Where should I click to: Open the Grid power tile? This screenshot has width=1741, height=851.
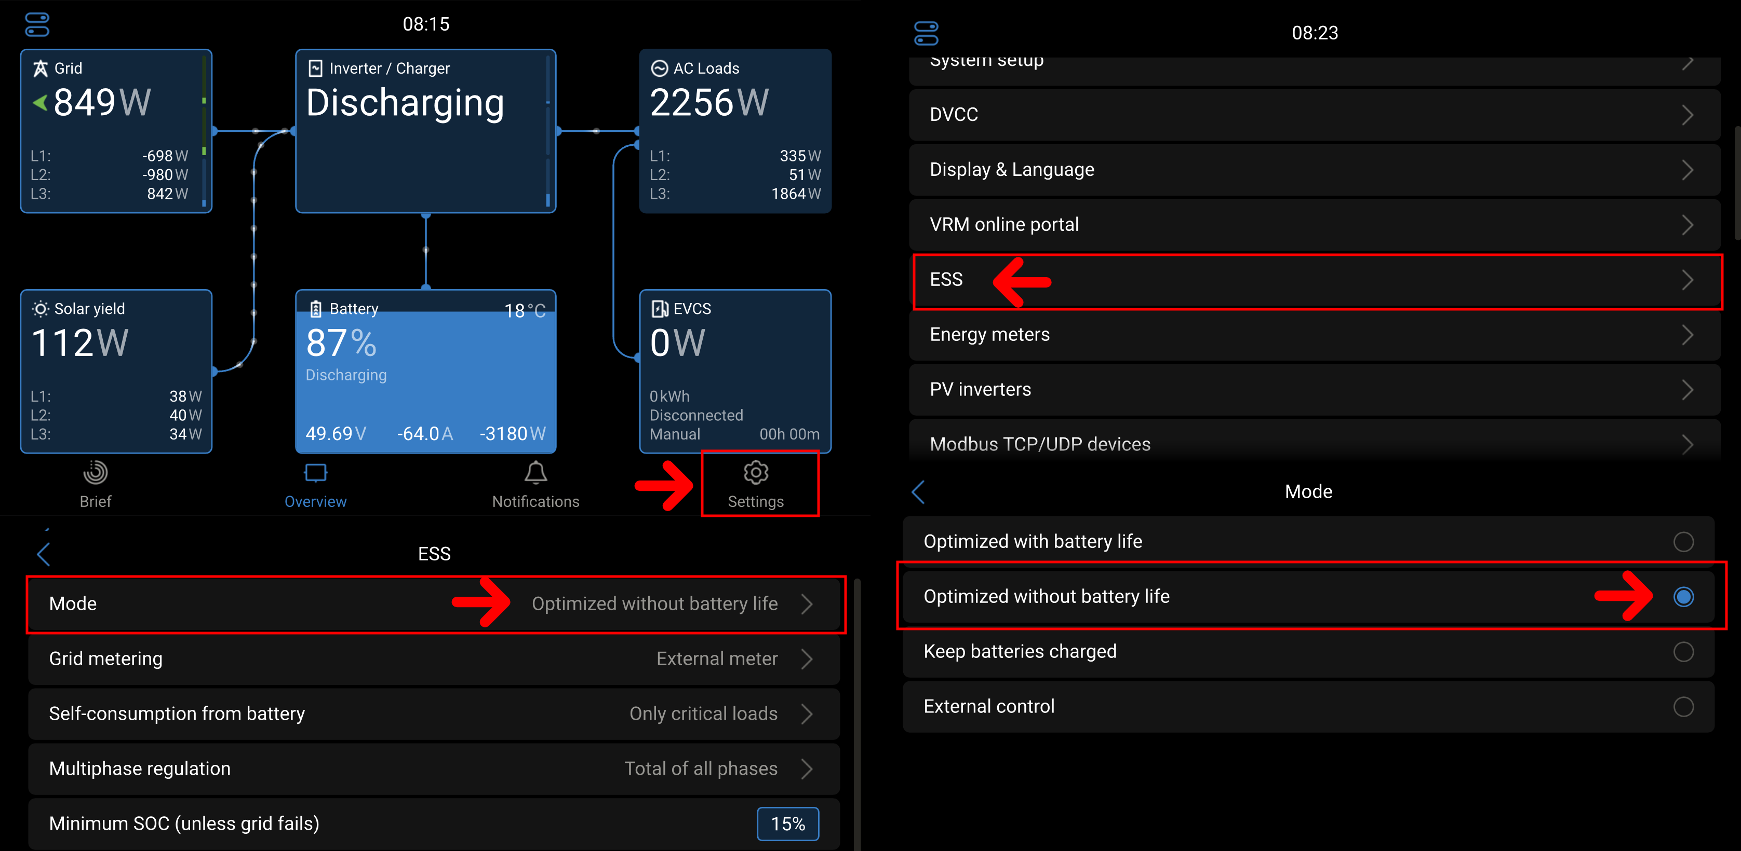(116, 131)
